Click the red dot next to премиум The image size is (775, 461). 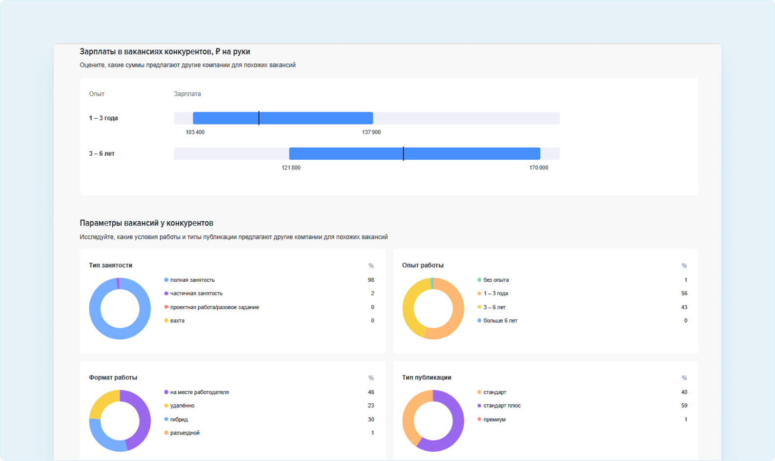pyautogui.click(x=479, y=419)
